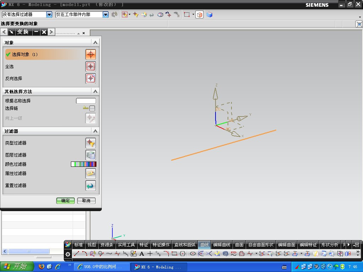Switch to the 形状分析 toolbar tab
Image resolution: width=363 pixels, height=272 pixels.
click(x=330, y=244)
